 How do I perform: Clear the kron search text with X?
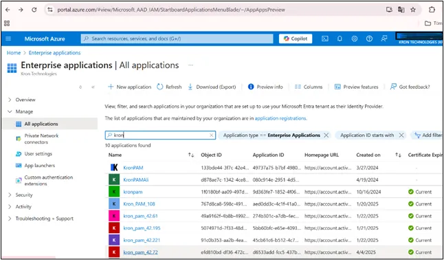click(211, 136)
